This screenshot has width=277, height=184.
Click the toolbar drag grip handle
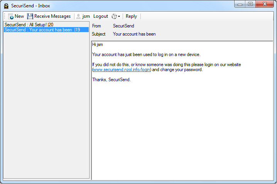tap(5, 16)
